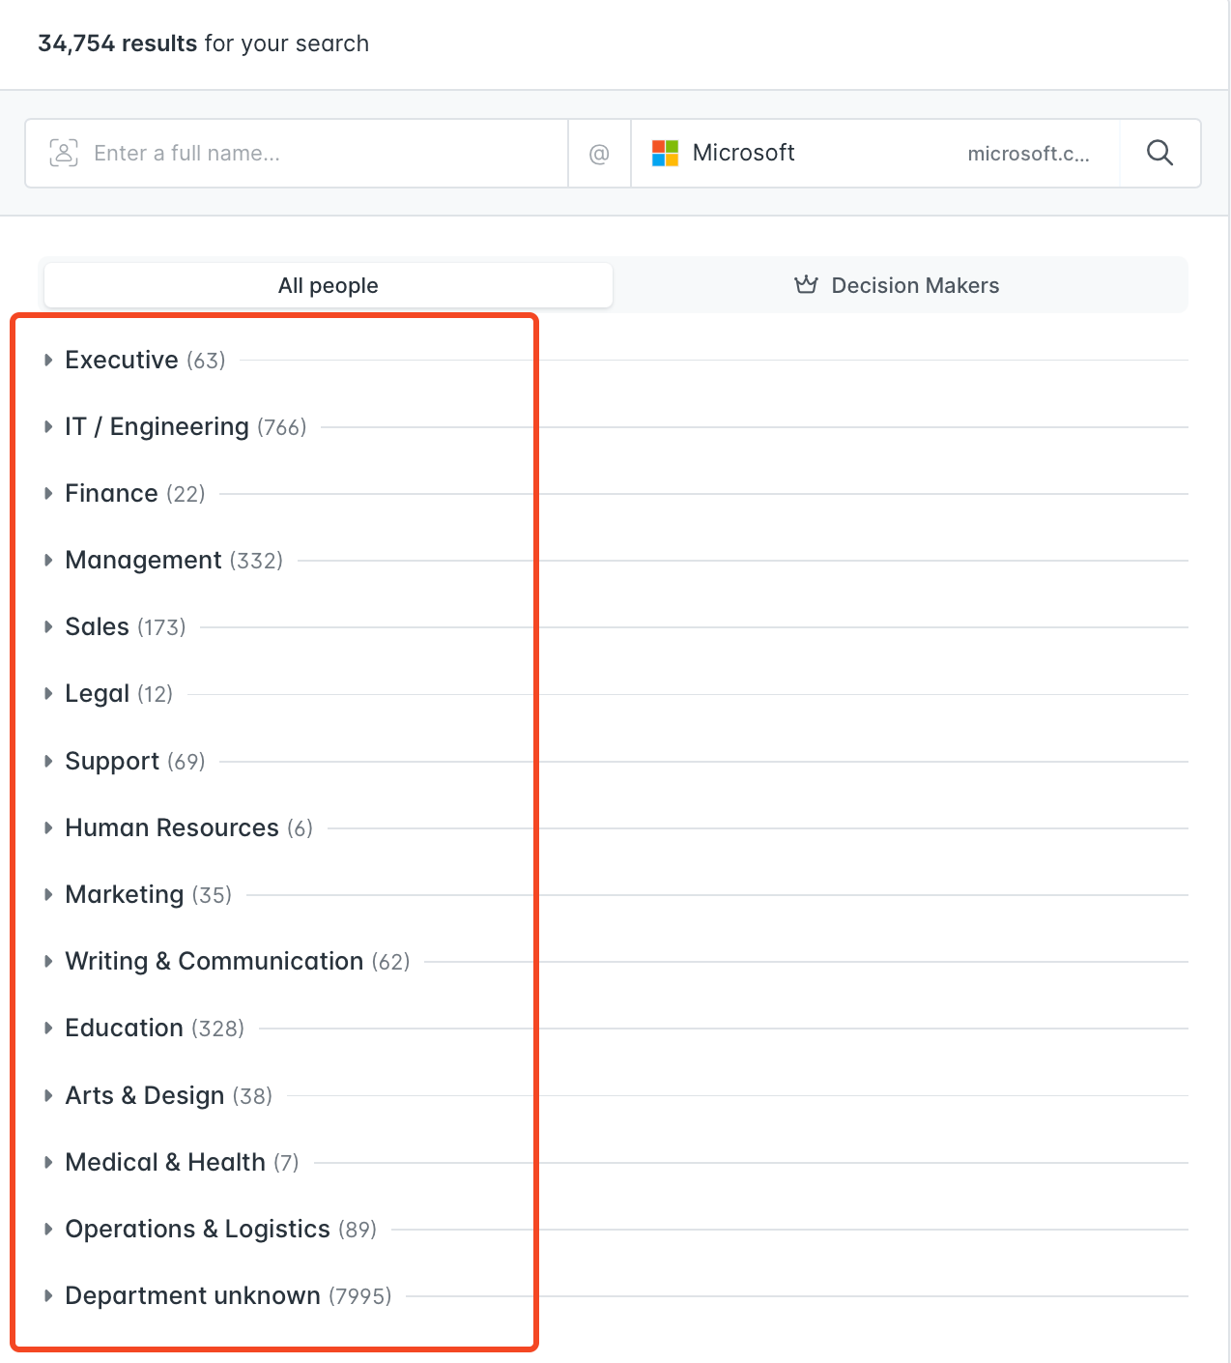
Task: Click the person icon in name field
Action: [64, 153]
